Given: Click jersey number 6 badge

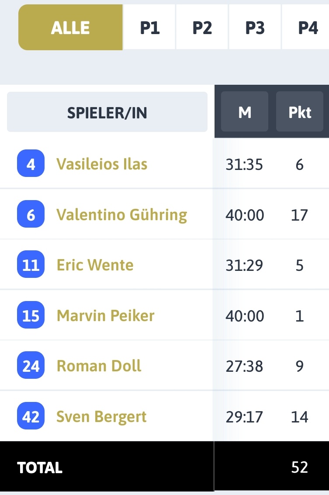Looking at the screenshot, I should point(31,214).
